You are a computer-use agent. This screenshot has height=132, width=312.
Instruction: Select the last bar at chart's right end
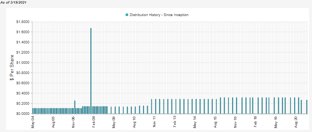point(307,107)
